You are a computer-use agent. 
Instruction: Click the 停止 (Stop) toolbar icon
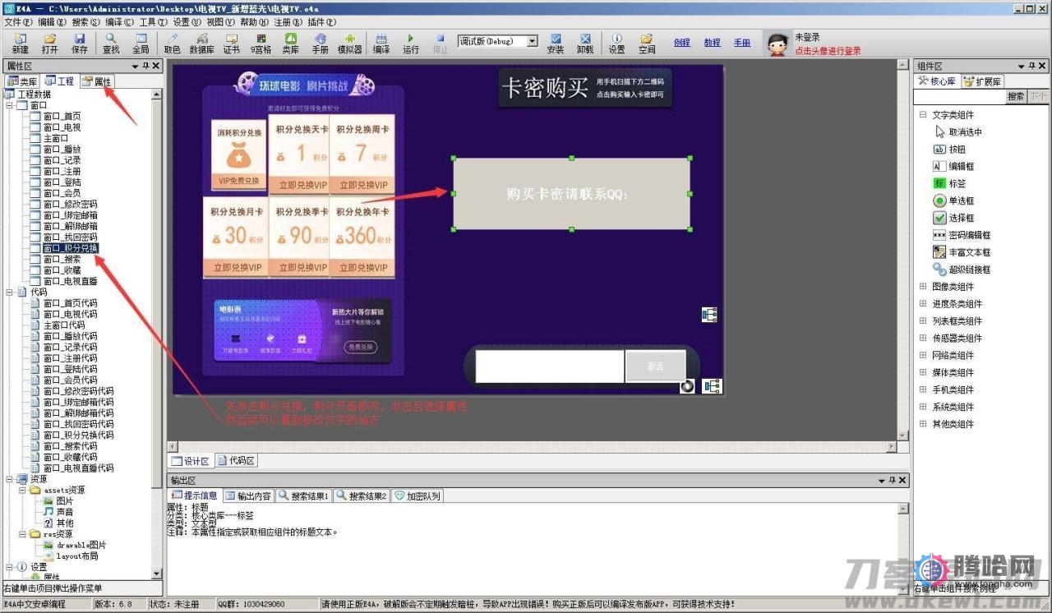click(x=441, y=44)
